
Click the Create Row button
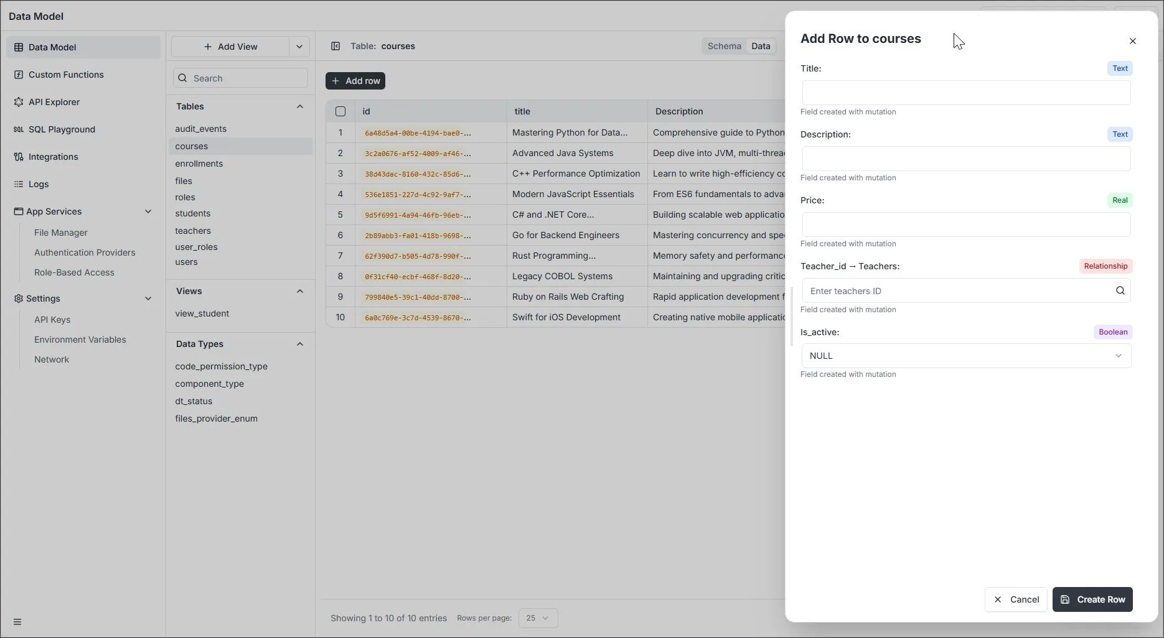(x=1092, y=599)
